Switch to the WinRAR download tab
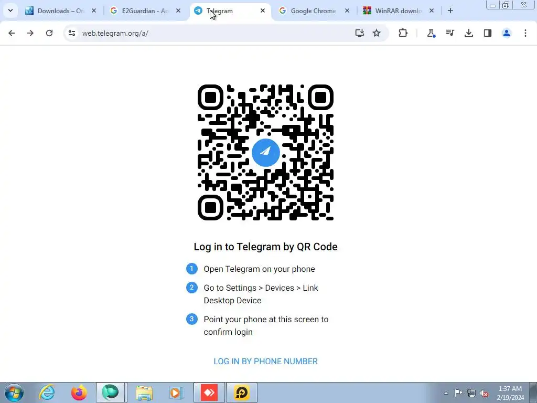Viewport: 537px width, 403px height. [399, 11]
